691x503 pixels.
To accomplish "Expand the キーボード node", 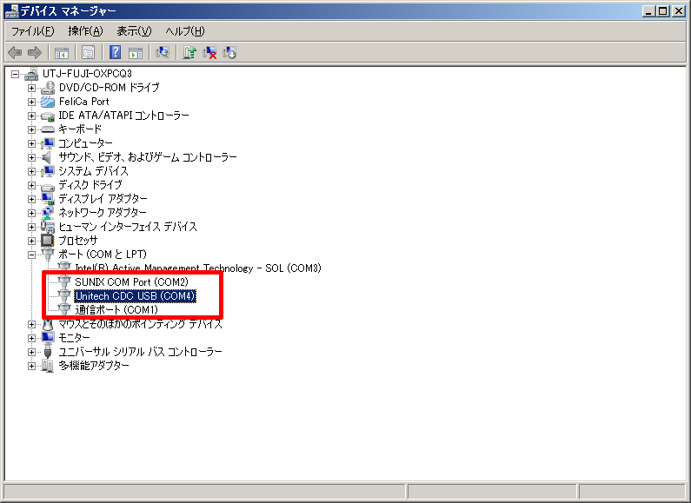I will click(x=32, y=129).
